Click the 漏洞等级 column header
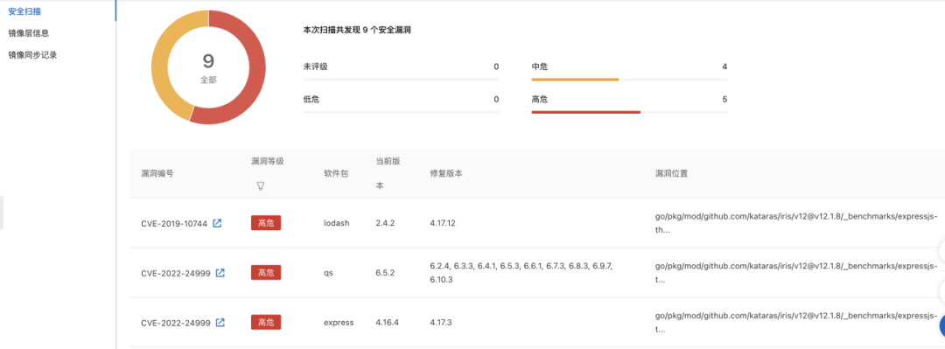The image size is (945, 349). point(268,162)
